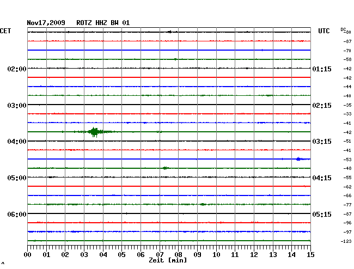Click the small green burst on the -48 trace
Screen dimensions: 354x269
(x=165, y=168)
